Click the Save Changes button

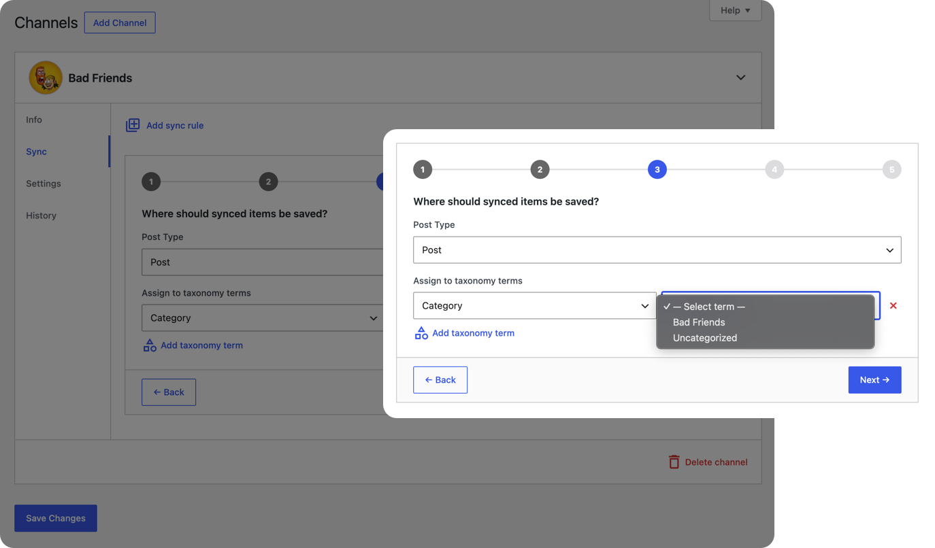pyautogui.click(x=56, y=518)
